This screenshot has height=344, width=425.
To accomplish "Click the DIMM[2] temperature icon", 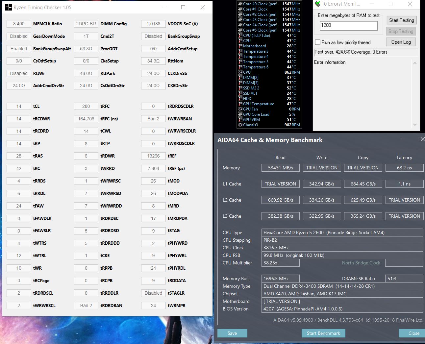I will 240,78.
